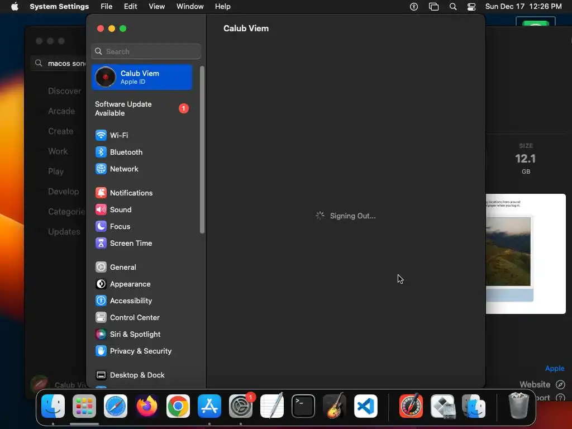This screenshot has width=572, height=429.
Task: Launch Google Chrome from the Dock
Action: click(x=178, y=406)
